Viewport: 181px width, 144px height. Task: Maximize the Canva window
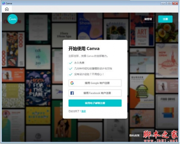[169, 3]
